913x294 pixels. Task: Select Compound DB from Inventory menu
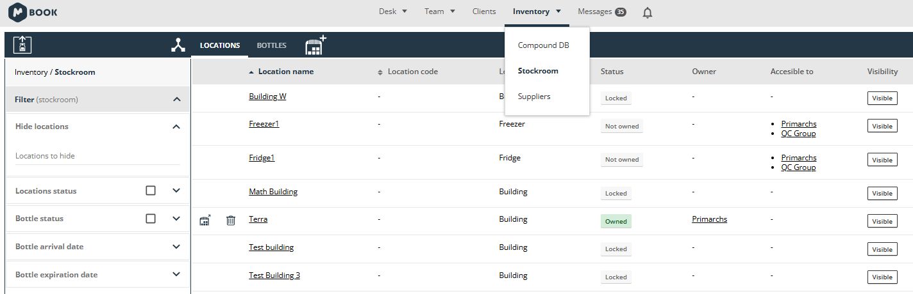point(543,45)
